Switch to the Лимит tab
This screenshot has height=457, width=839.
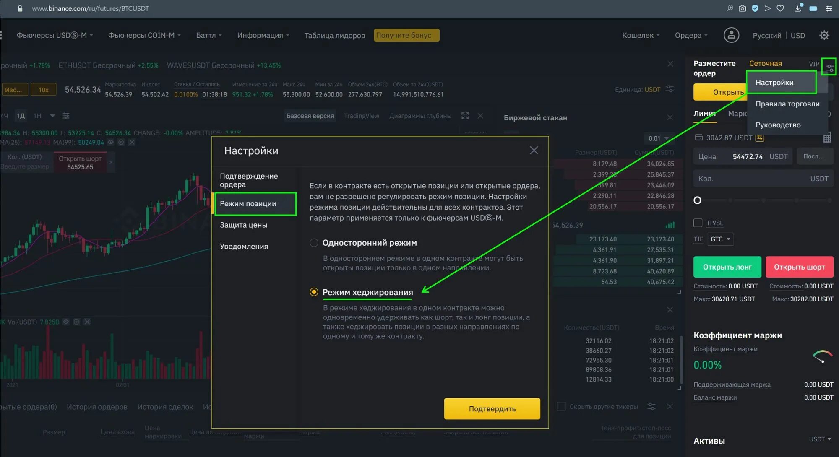click(x=705, y=114)
